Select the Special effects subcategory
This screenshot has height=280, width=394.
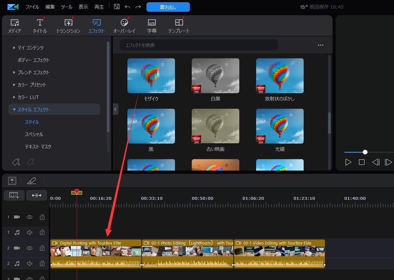click(x=34, y=134)
